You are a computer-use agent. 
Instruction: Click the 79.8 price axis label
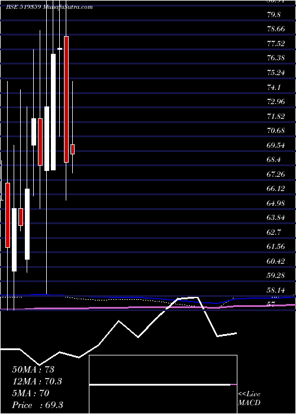coord(274,14)
